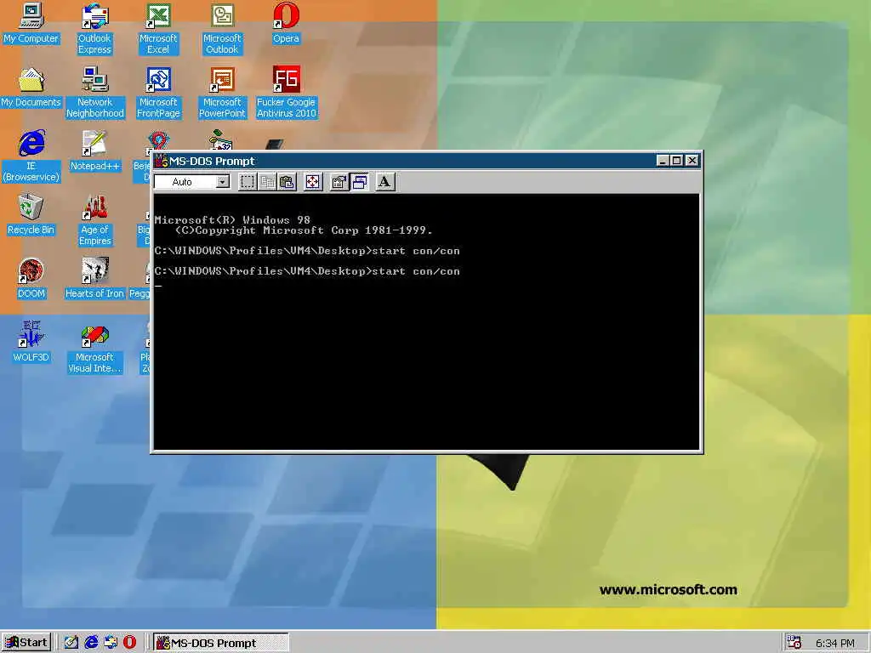Maximize the MS-DOS Prompt window

(x=676, y=161)
